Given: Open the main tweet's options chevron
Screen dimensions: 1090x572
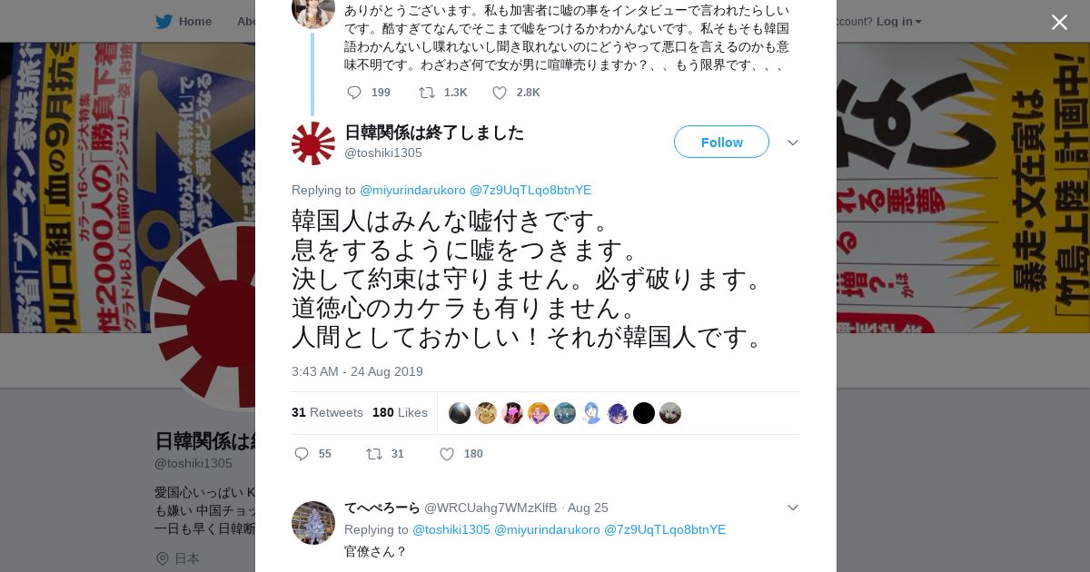Looking at the screenshot, I should 793,143.
